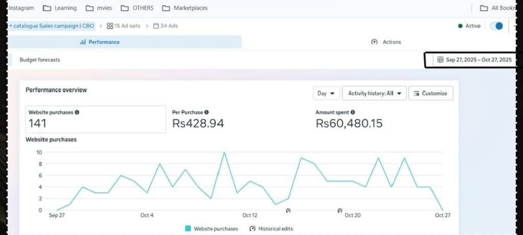The image size is (523, 235).
Task: Switch to the Actions tab
Action: pyautogui.click(x=386, y=42)
